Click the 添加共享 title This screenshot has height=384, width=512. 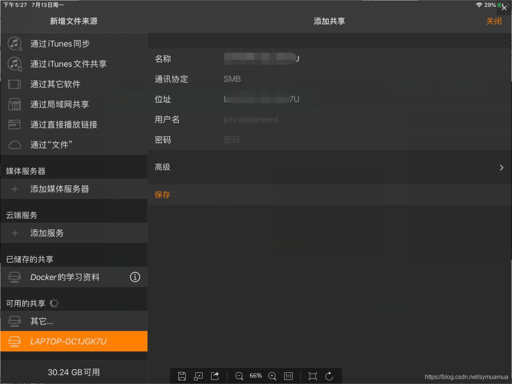(x=329, y=21)
